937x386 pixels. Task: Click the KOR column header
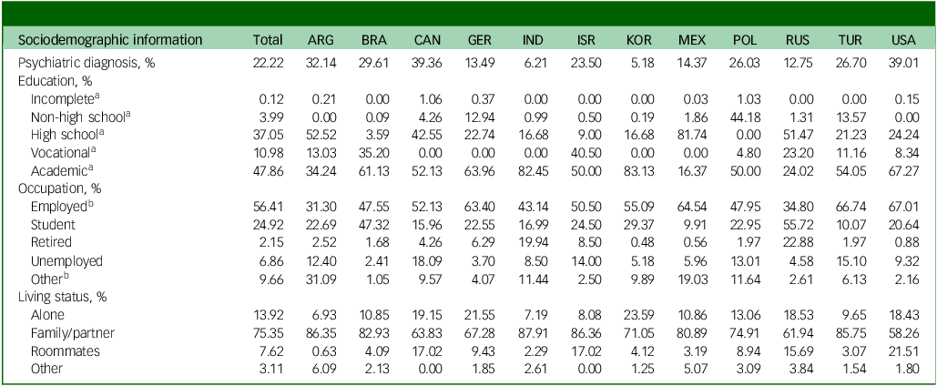637,40
